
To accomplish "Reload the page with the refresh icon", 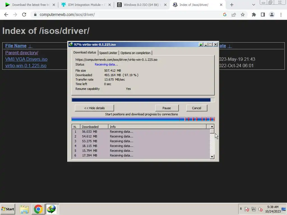I will (x=24, y=15).
